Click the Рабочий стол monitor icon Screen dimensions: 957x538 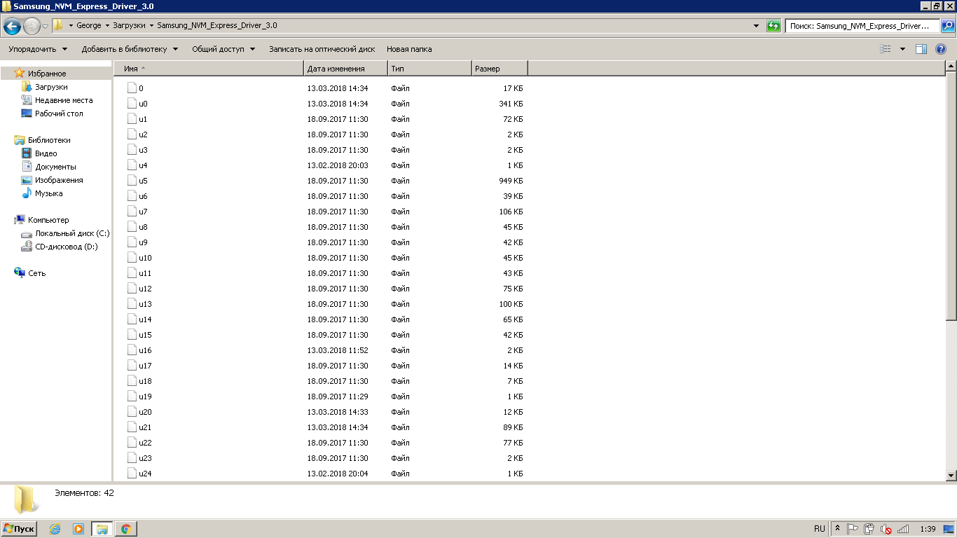(27, 113)
